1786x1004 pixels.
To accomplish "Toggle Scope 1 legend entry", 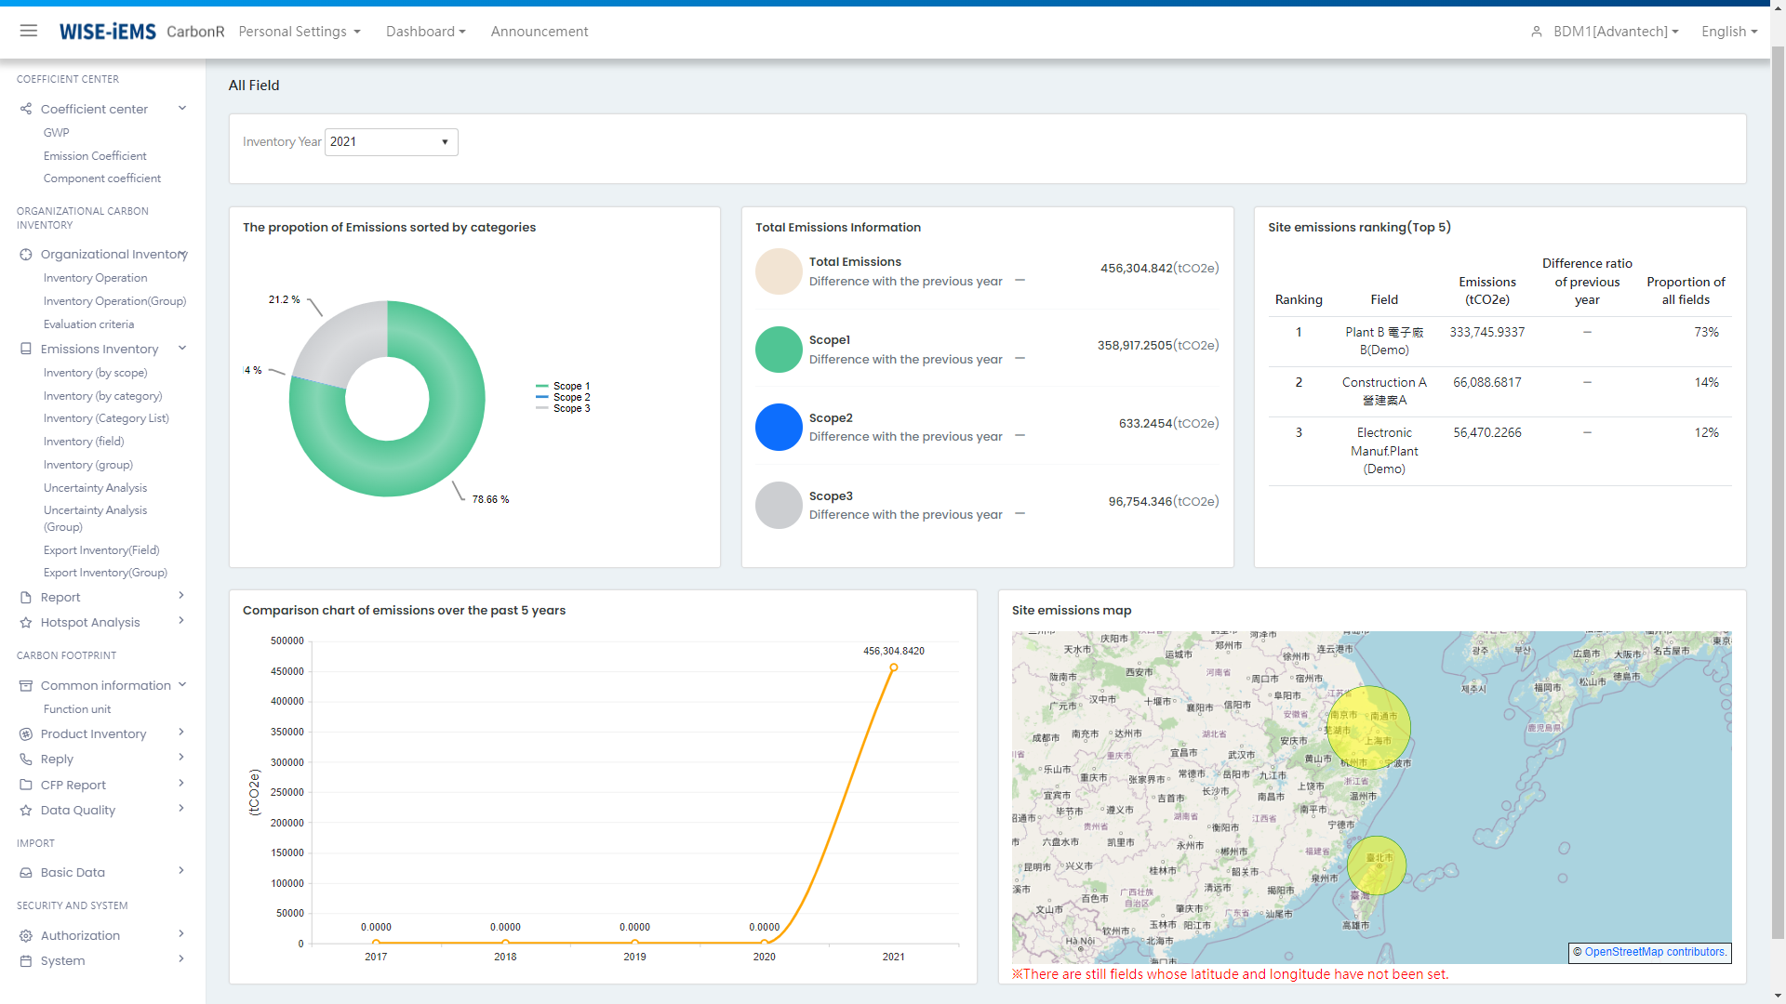I will point(563,386).
